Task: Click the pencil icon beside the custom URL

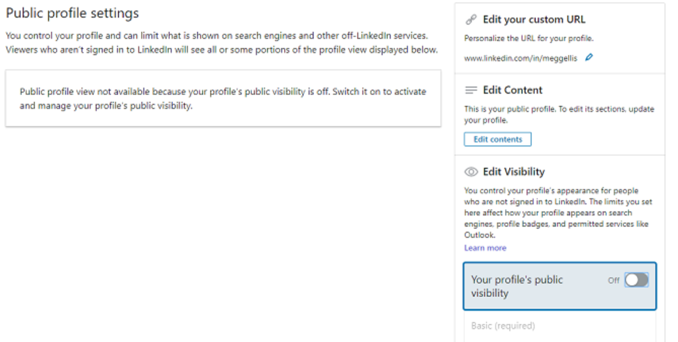Action: (589, 57)
